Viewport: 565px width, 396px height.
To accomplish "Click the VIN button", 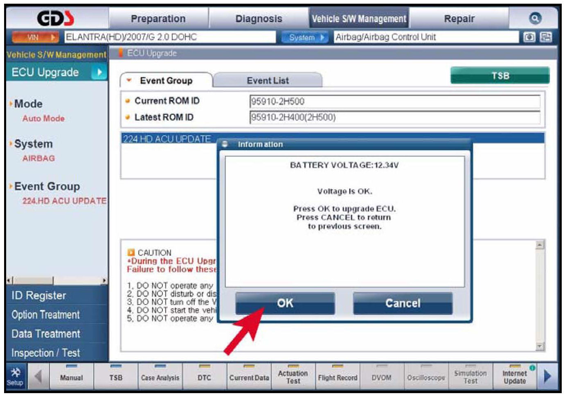I will (36, 37).
